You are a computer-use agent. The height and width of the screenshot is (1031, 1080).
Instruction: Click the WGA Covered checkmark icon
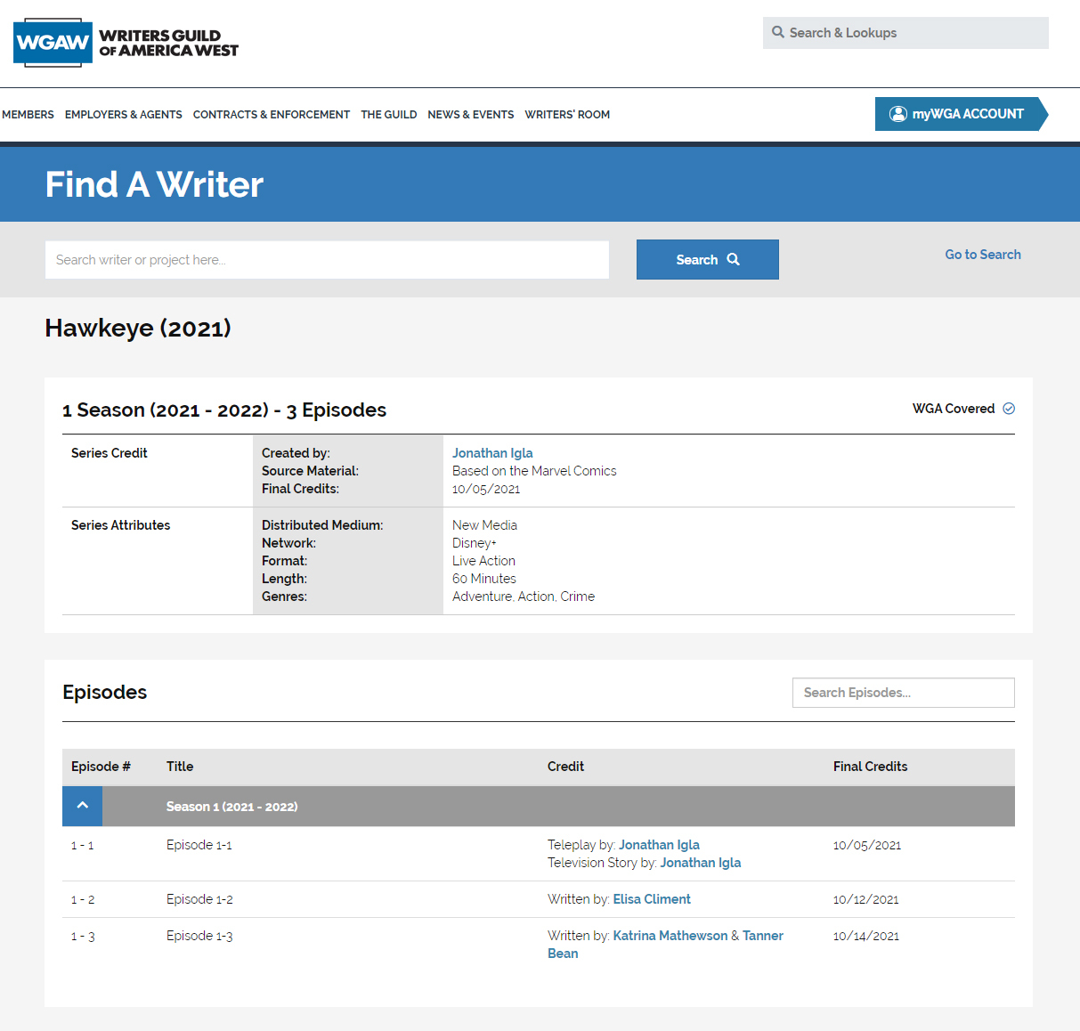1009,409
